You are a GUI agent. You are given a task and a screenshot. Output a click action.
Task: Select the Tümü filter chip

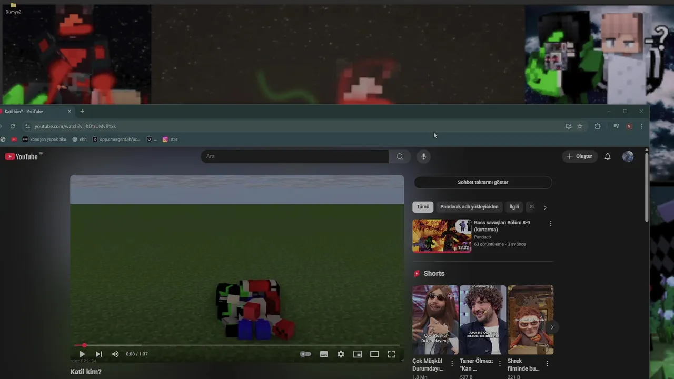(423, 207)
